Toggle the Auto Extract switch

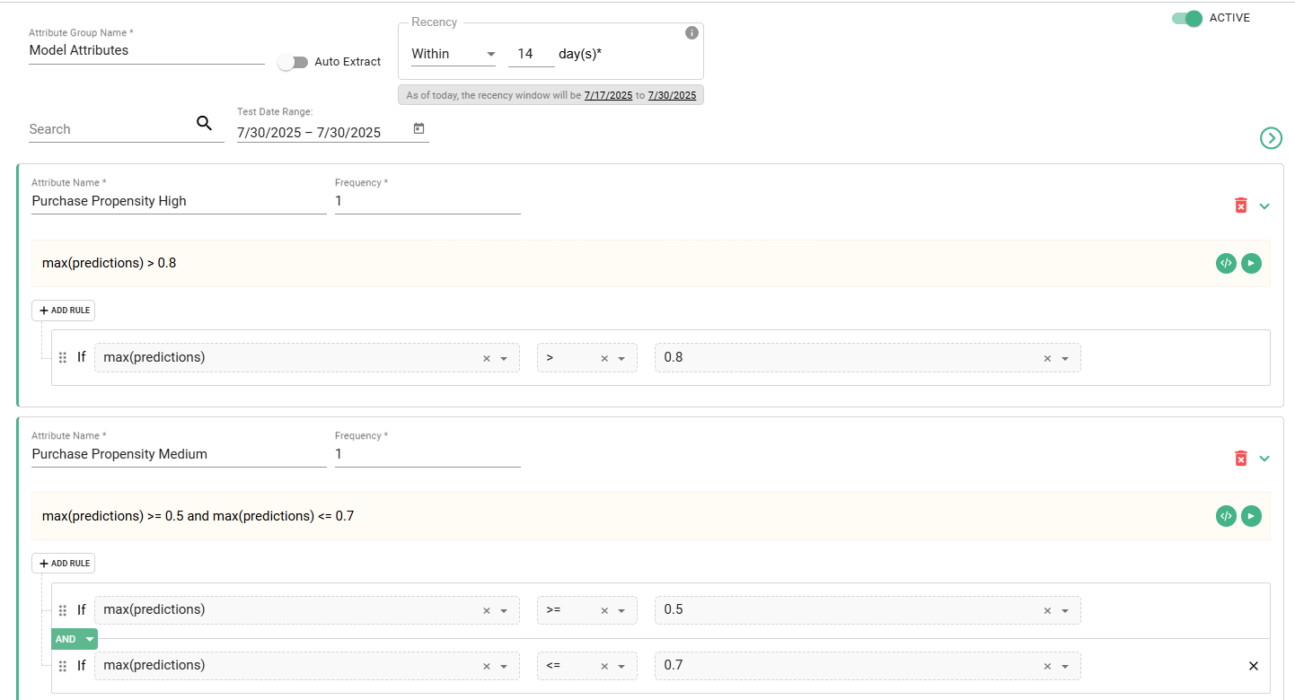tap(293, 62)
